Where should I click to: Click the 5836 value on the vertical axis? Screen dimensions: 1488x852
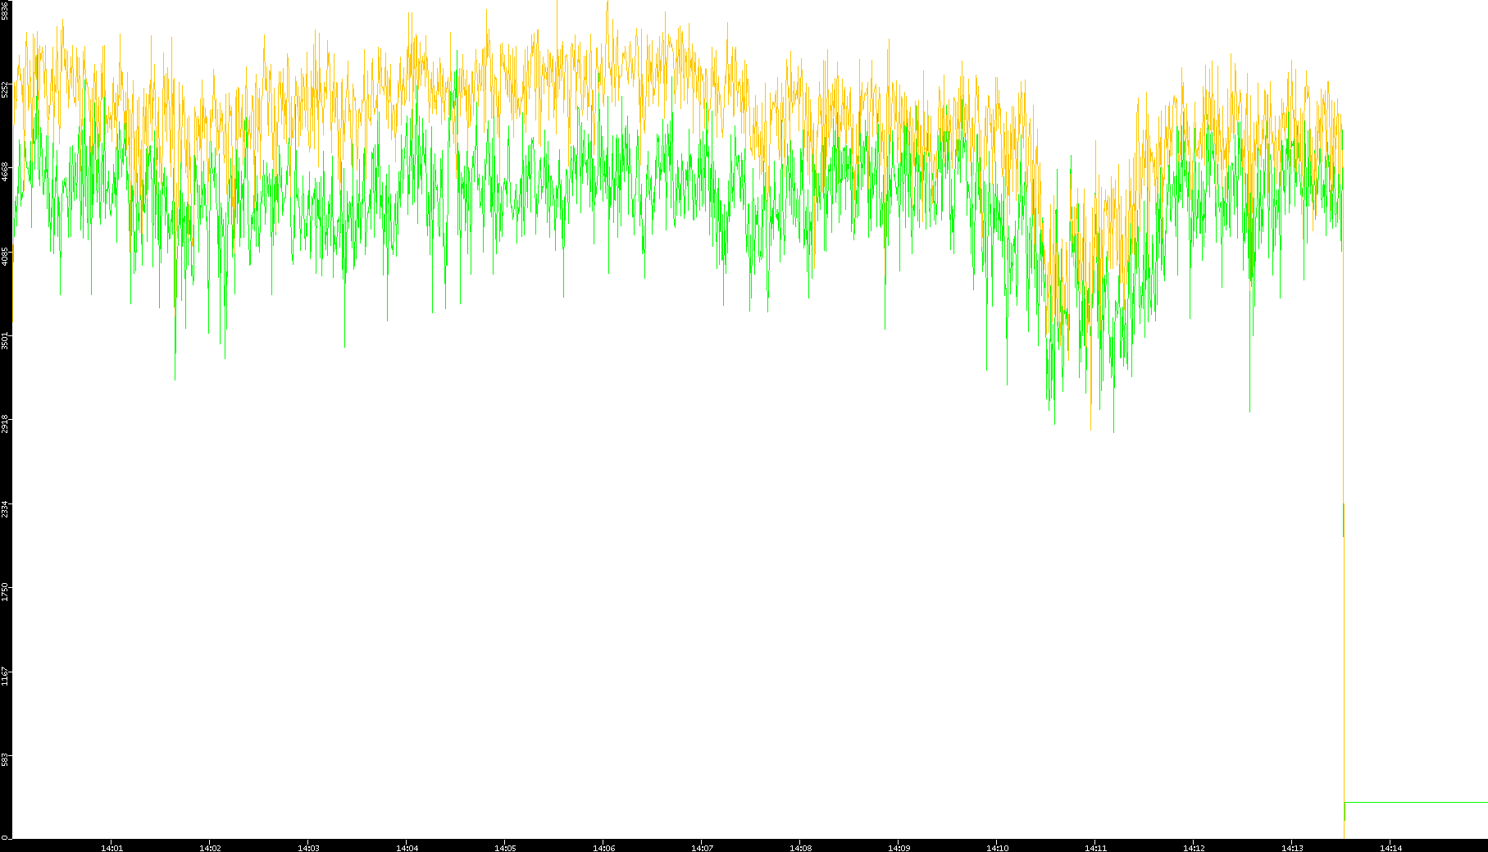5,10
